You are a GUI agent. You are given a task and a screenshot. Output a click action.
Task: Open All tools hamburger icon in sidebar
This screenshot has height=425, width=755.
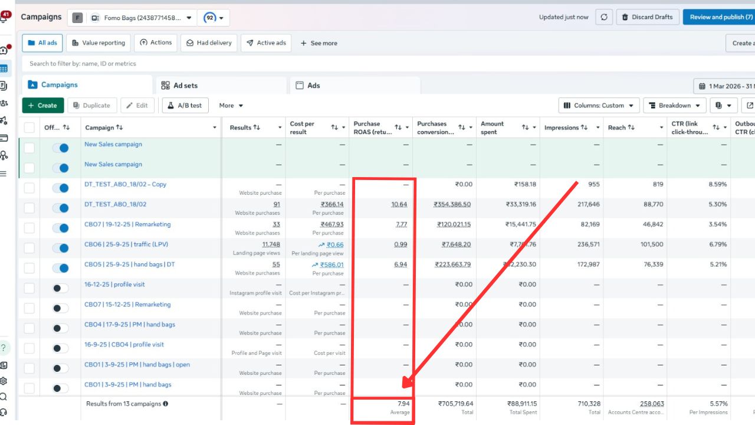point(4,174)
